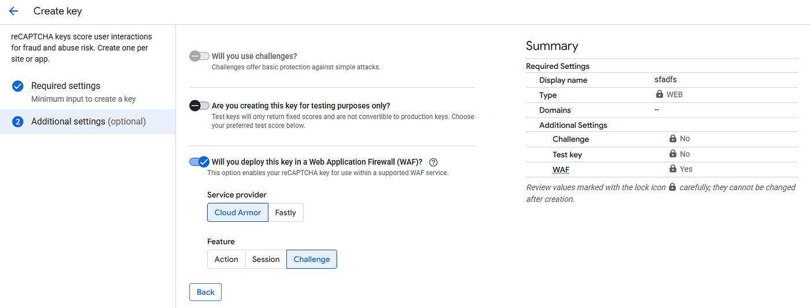Click lock icon in Test key row
Viewport: 810px width, 308px height.
[673, 154]
